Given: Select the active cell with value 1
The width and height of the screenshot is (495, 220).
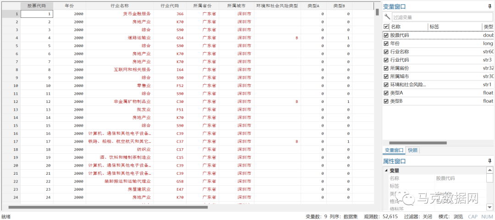Looking at the screenshot, I should pos(37,14).
